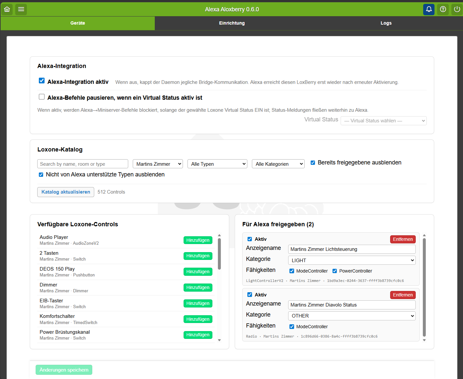Open the Virtual Status wählen dropdown
The height and width of the screenshot is (379, 463).
(384, 121)
